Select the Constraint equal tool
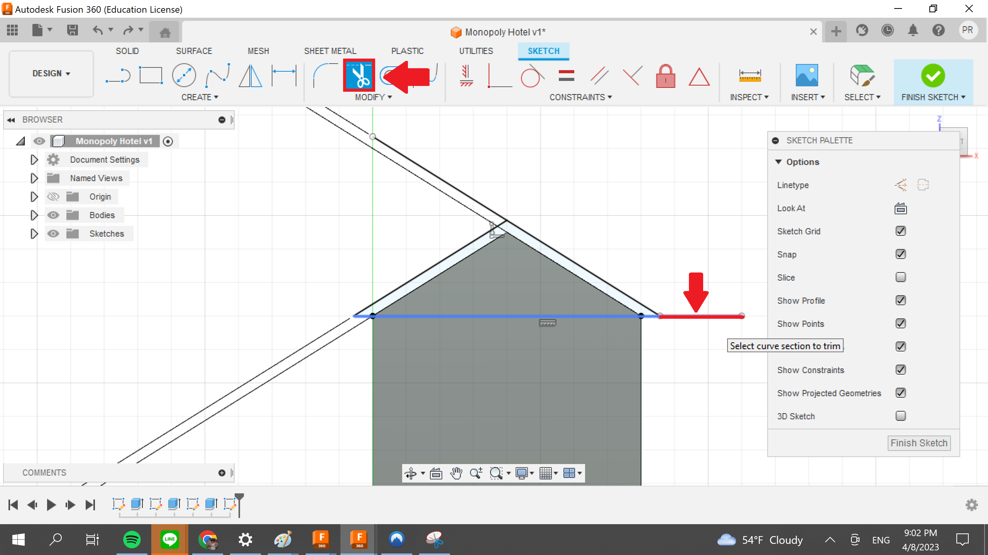 click(567, 75)
